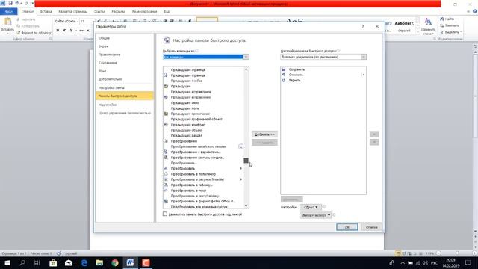This screenshot has height=269, width=478.
Task: Open Google Chrome from the taskbar
Action: pyautogui.click(x=115, y=262)
